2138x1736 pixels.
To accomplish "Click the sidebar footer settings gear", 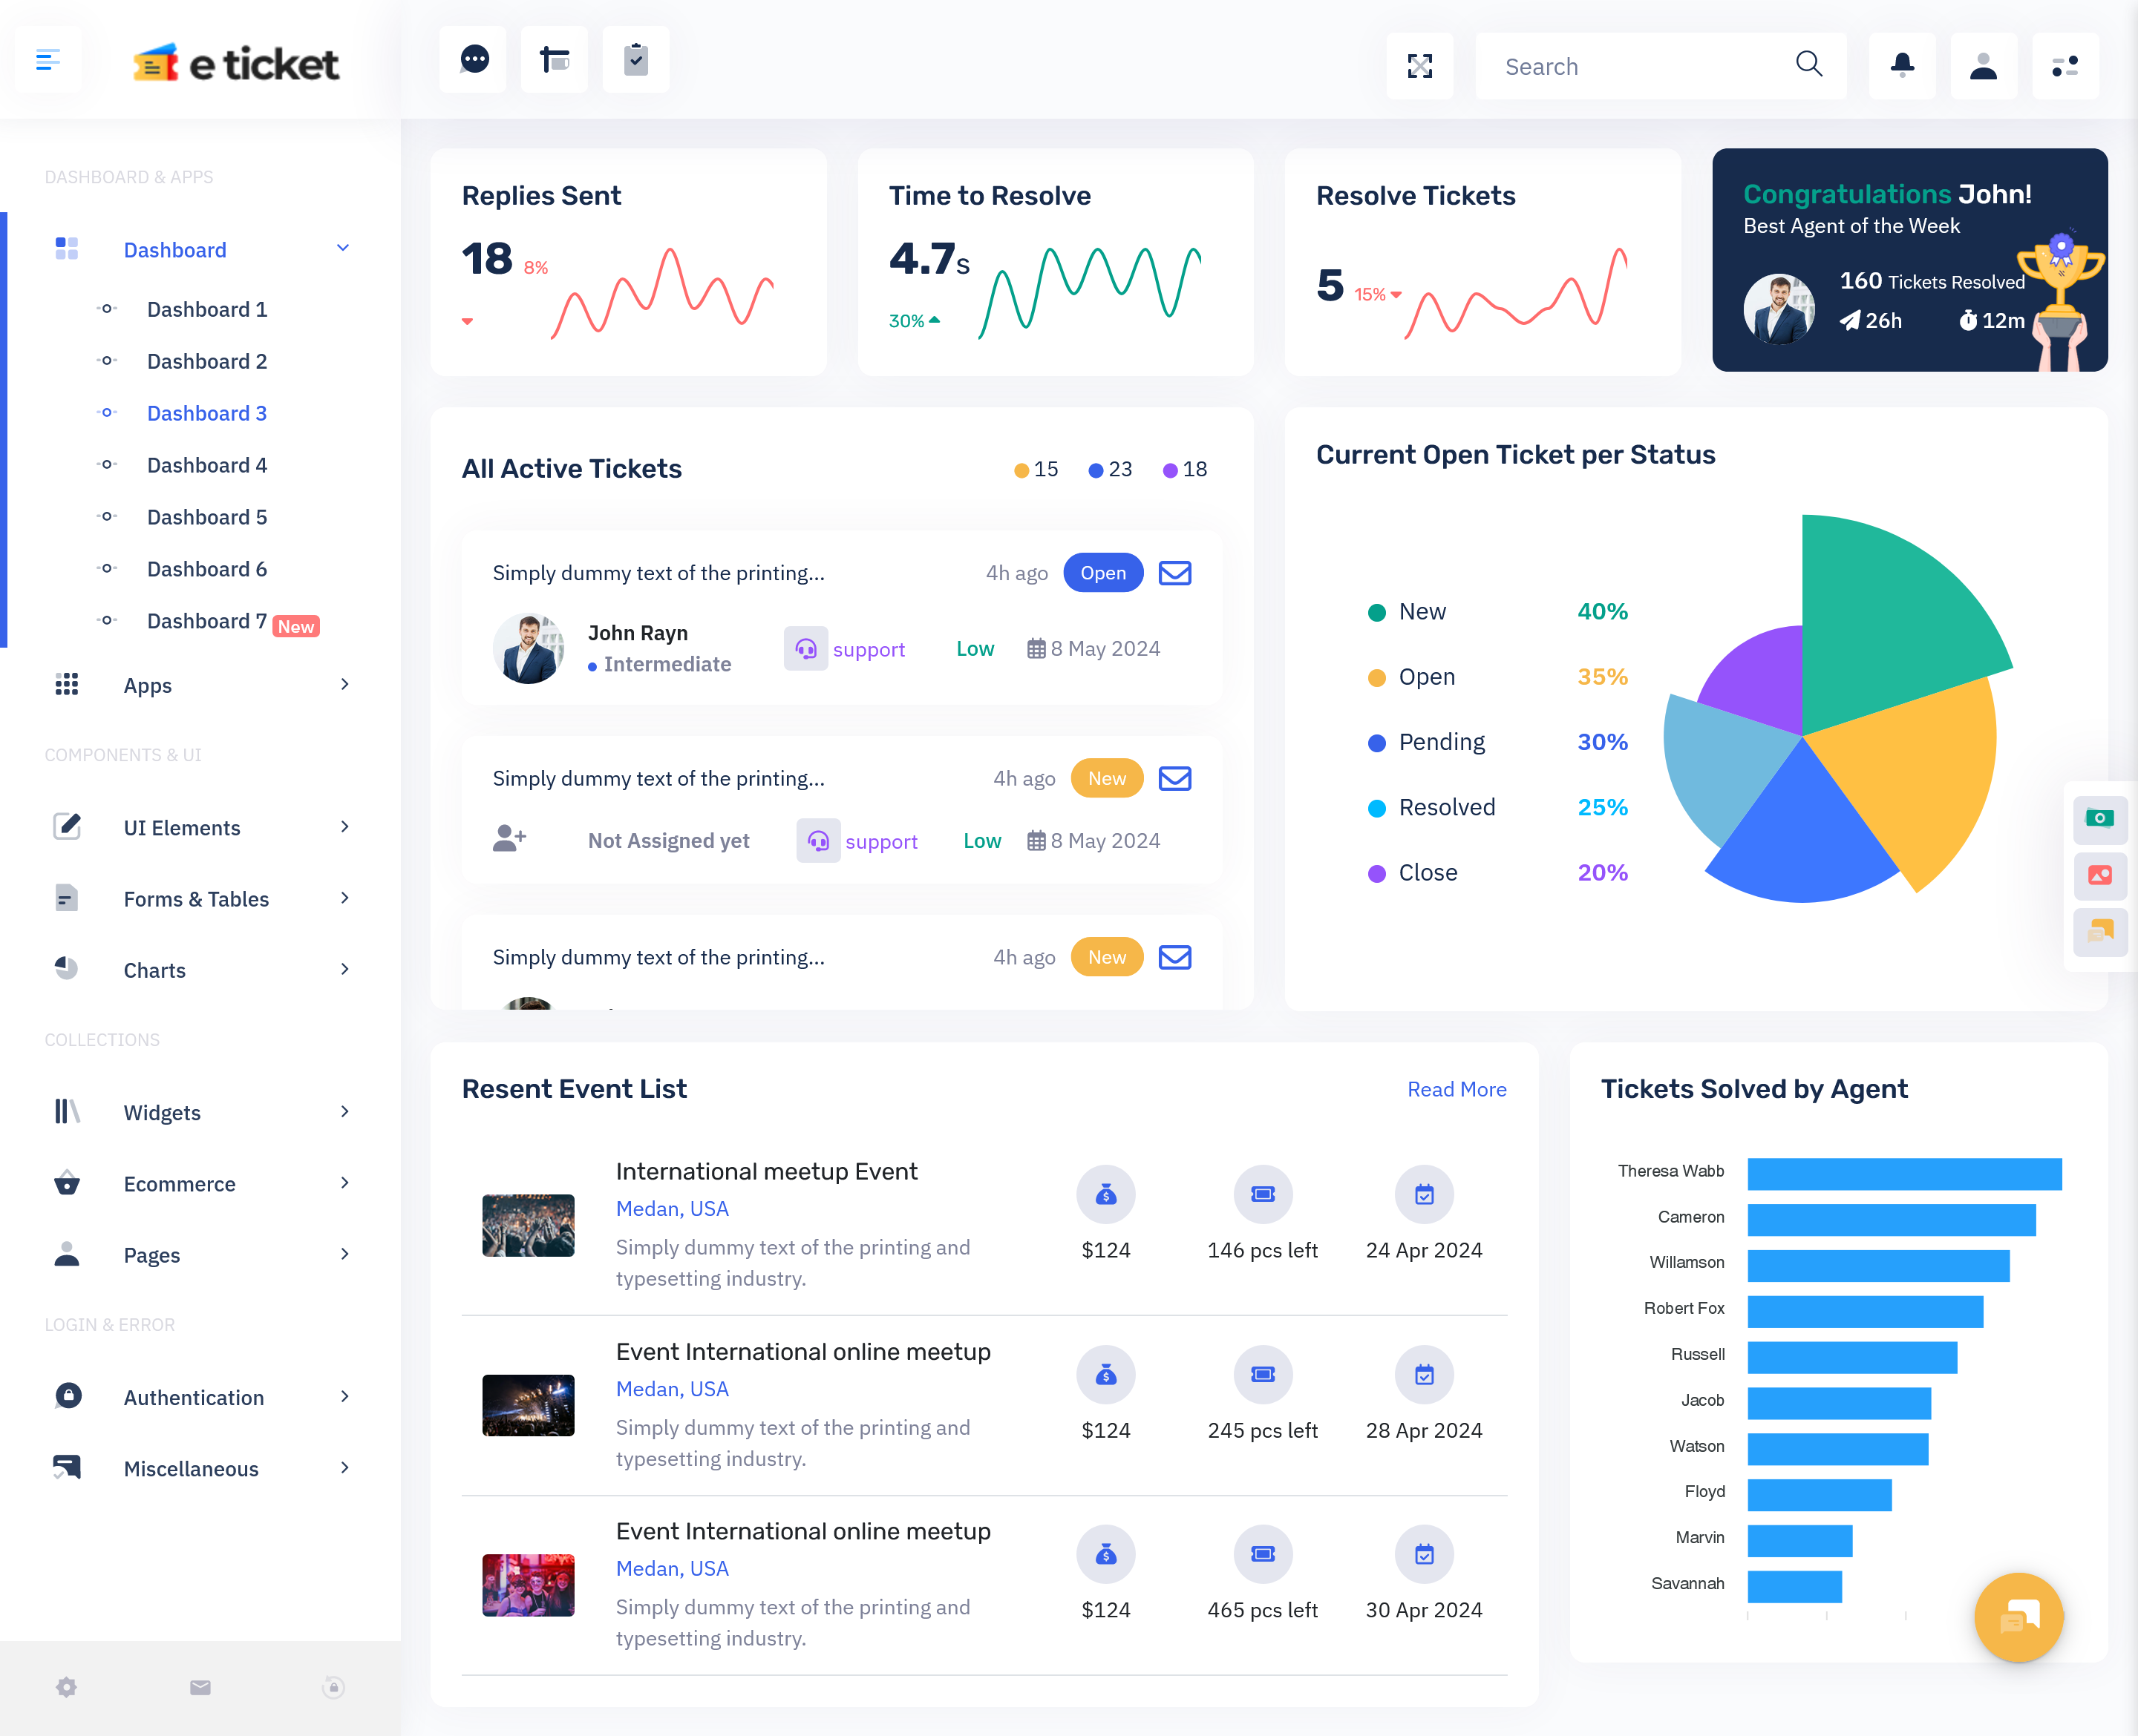I will click(66, 1687).
